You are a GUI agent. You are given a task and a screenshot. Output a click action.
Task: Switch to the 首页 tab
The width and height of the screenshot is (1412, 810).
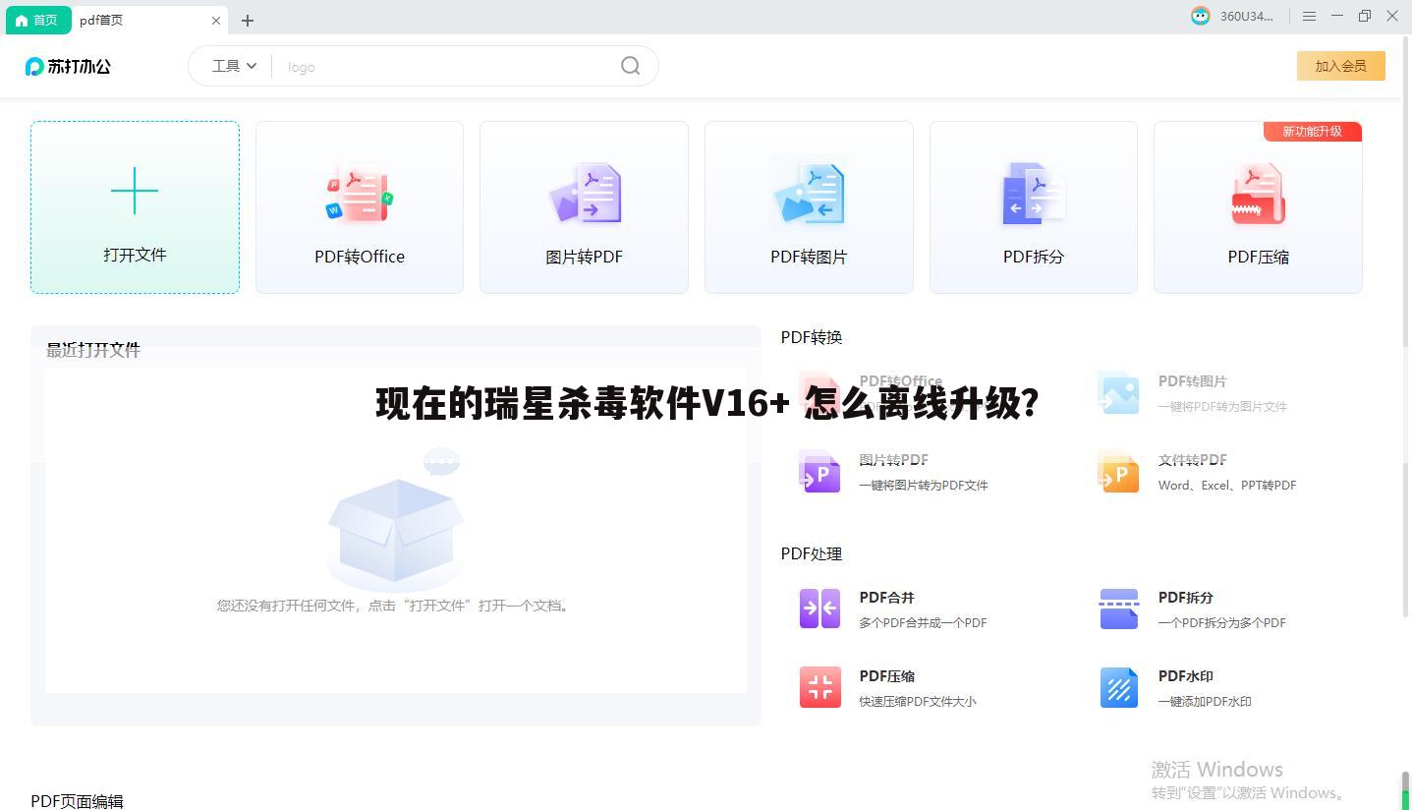tap(38, 20)
